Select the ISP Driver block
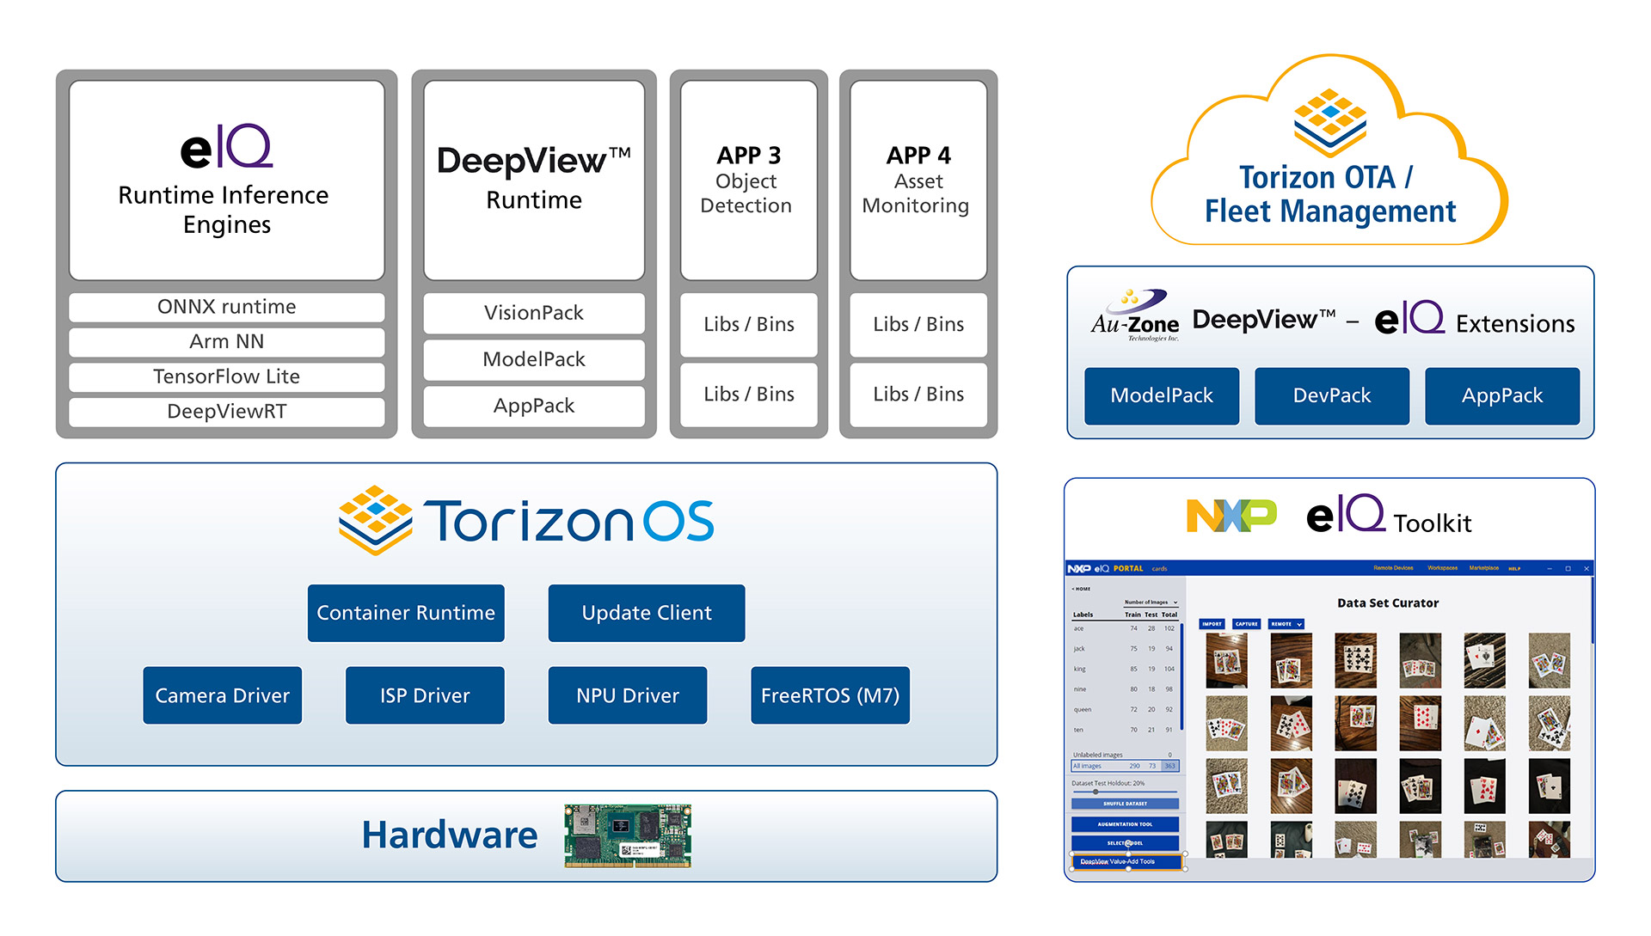 click(x=425, y=695)
